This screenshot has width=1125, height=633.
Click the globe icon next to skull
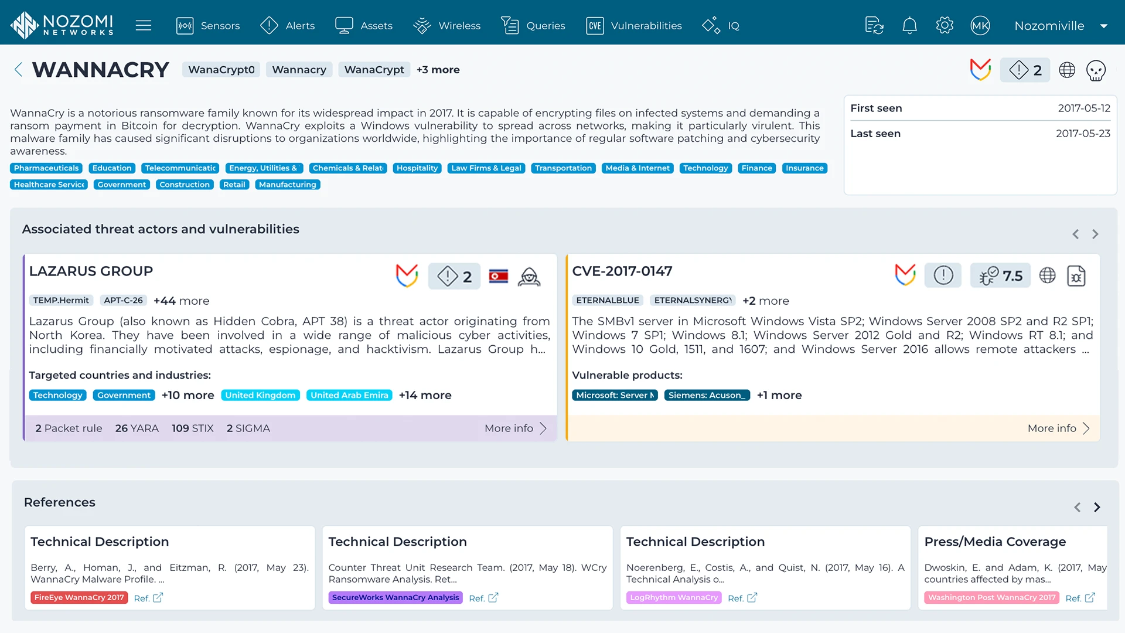[x=1067, y=70]
